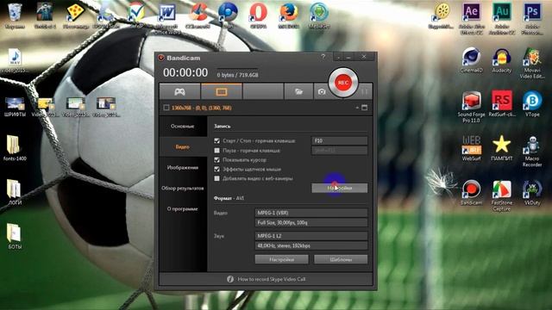The width and height of the screenshot is (552, 310).
Task: Toggle mouse click effects checkbox
Action: click(216, 170)
